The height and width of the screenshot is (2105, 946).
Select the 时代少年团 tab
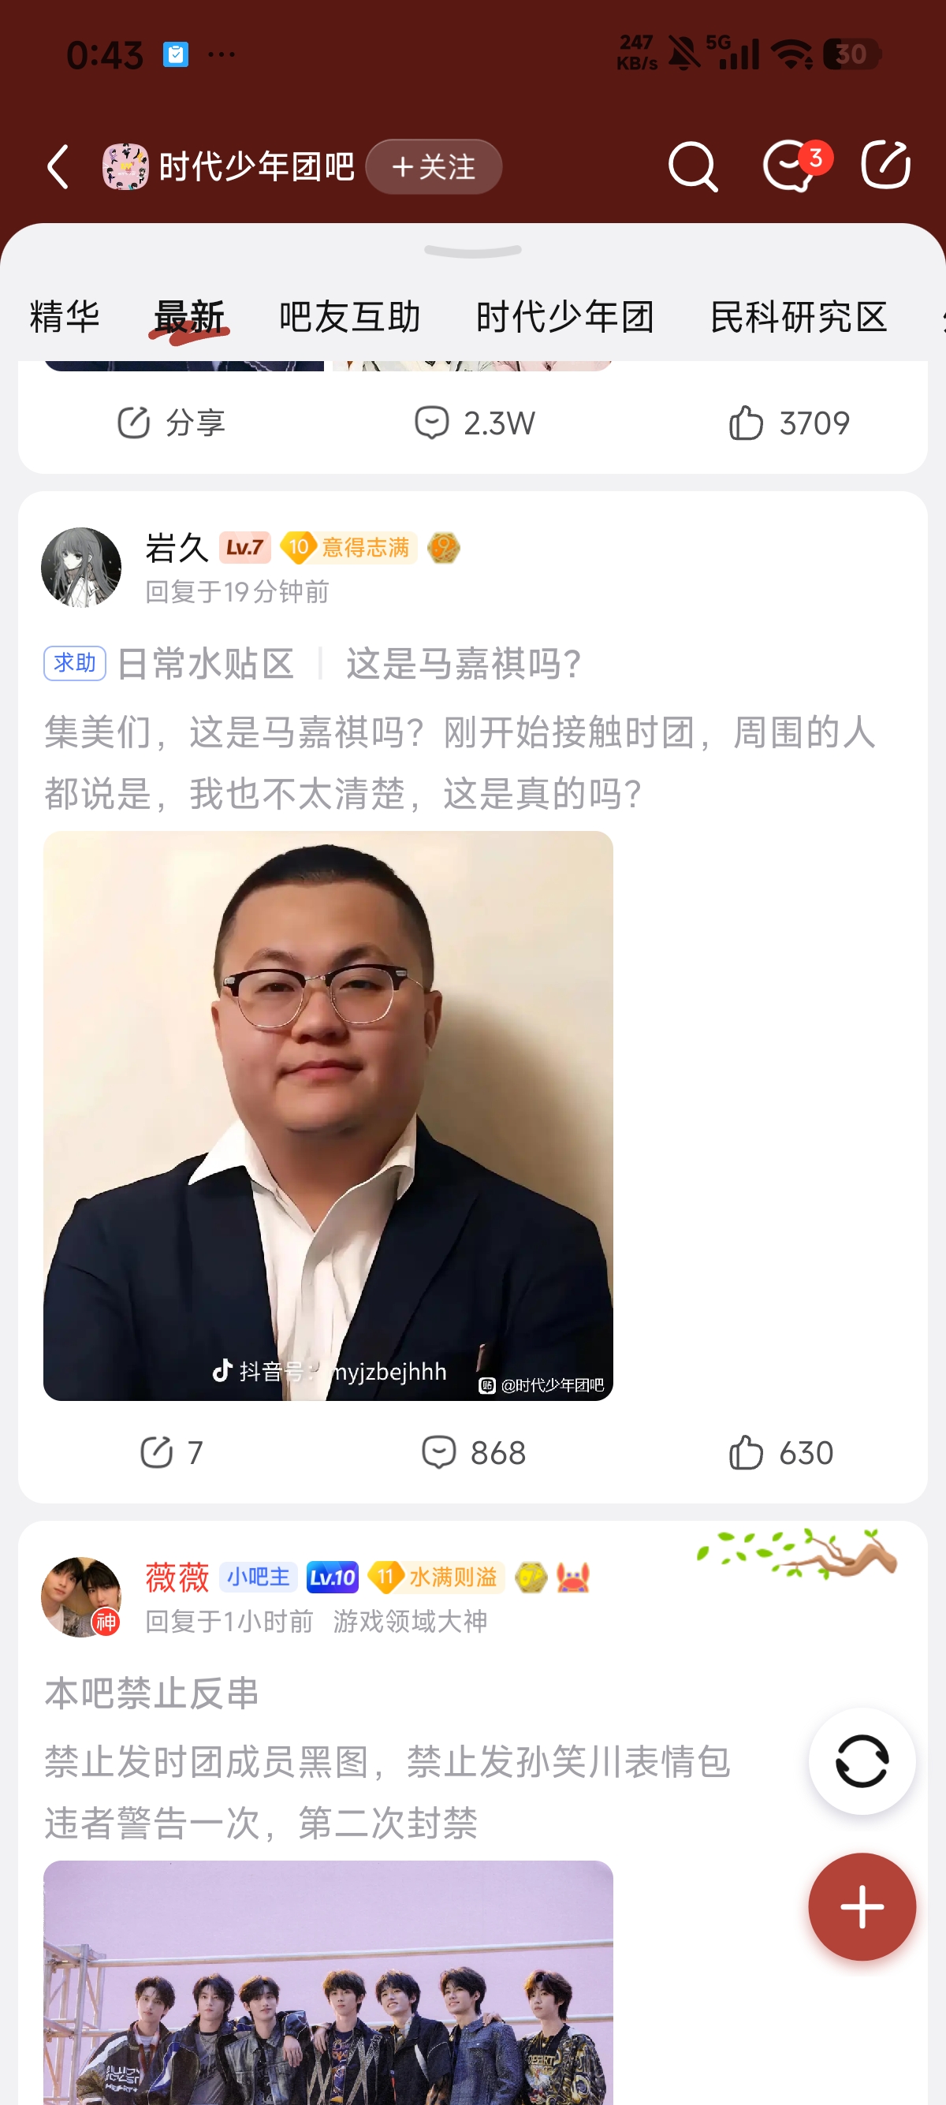coord(565,317)
